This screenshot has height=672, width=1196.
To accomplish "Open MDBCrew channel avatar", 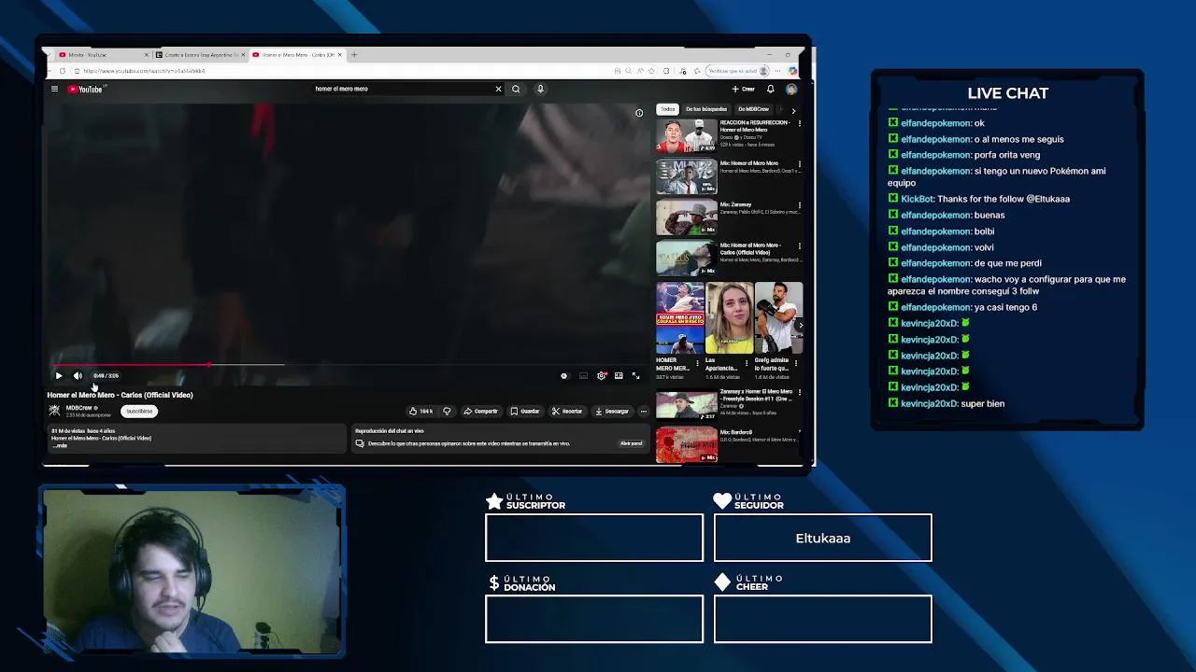I will 54,411.
